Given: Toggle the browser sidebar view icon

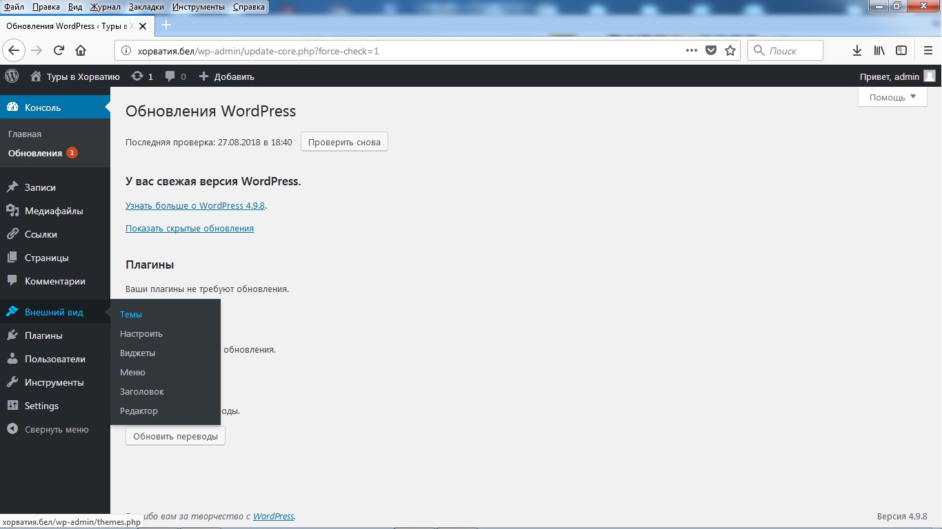Looking at the screenshot, I should (x=901, y=50).
